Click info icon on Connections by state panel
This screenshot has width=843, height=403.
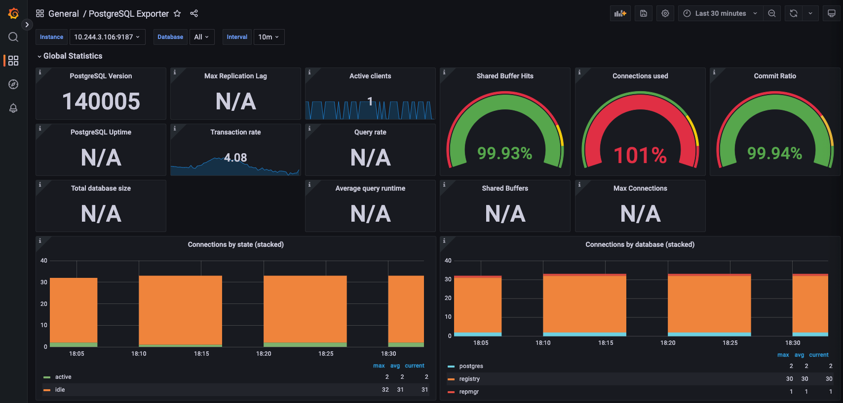40,240
